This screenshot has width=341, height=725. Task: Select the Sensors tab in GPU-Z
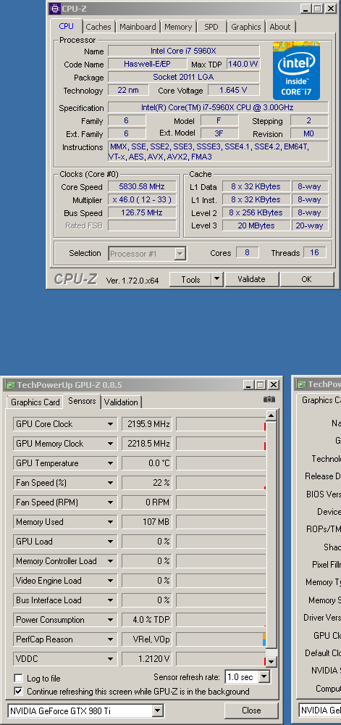[x=82, y=401]
